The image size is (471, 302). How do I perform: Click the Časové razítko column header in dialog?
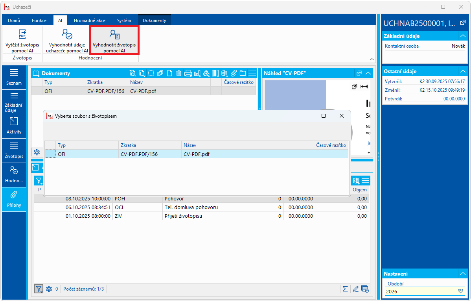(331, 145)
